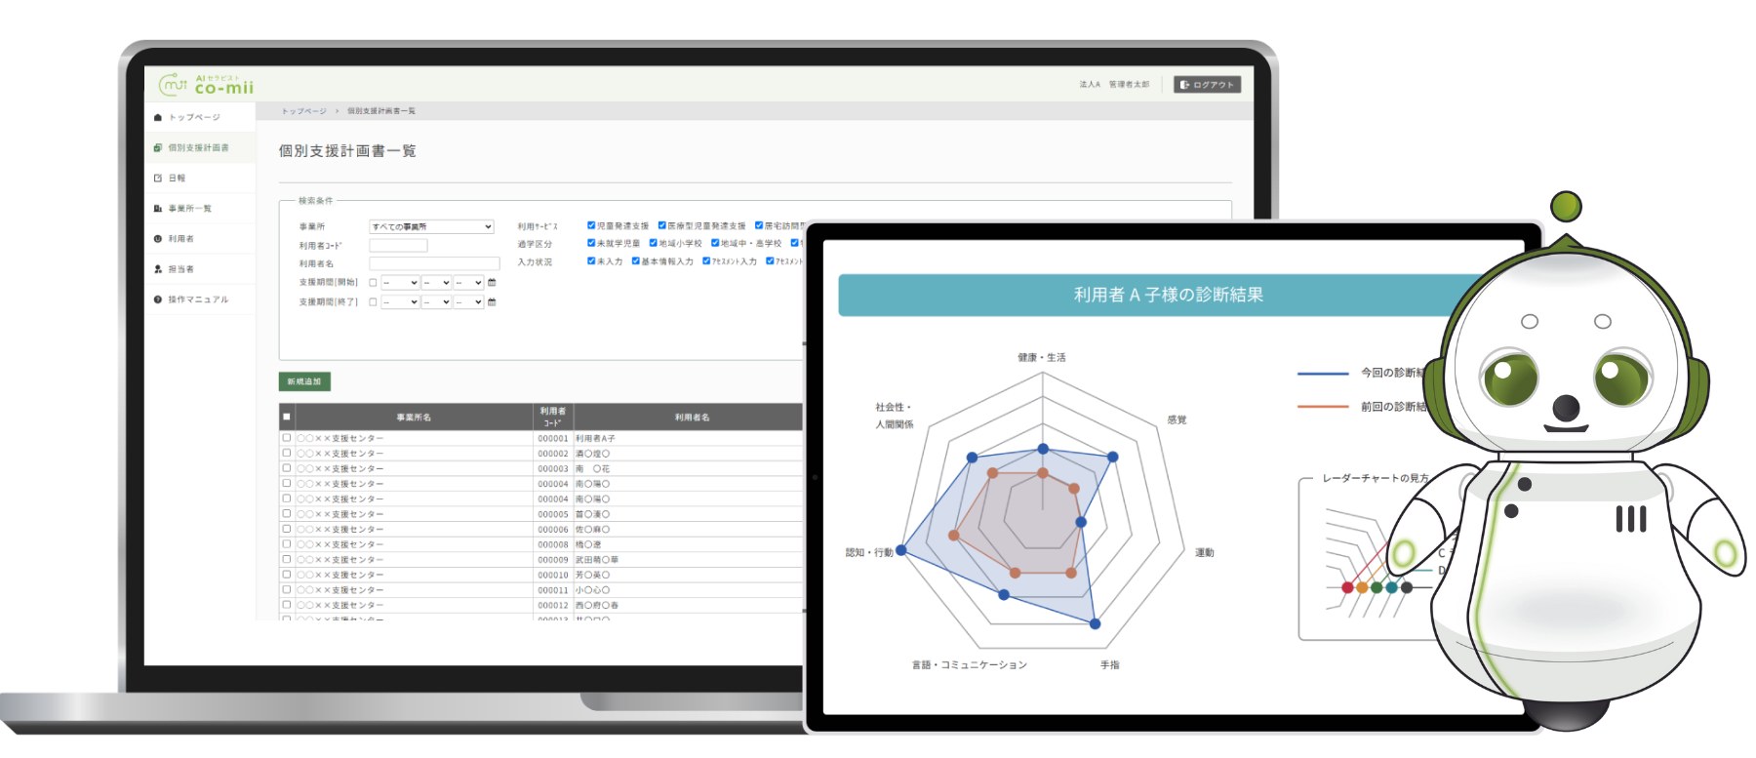1756x758 pixels.
Task: Open the すべての事業所 dropdown
Action: [x=431, y=226]
